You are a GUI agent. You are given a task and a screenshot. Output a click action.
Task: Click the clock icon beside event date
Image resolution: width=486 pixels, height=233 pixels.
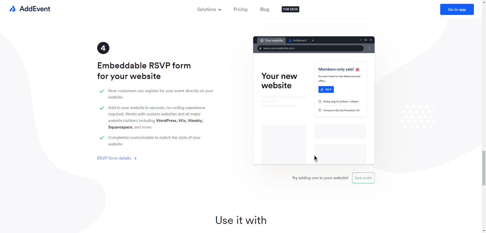pyautogui.click(x=320, y=102)
